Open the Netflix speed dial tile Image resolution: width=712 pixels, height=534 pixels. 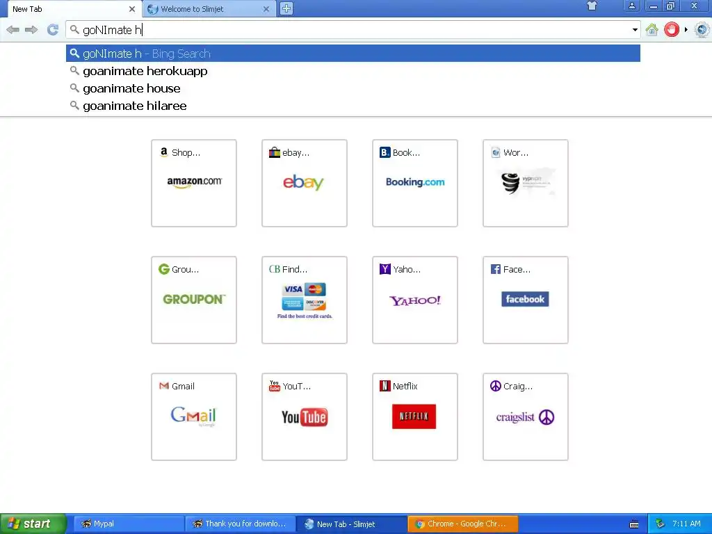[415, 417]
